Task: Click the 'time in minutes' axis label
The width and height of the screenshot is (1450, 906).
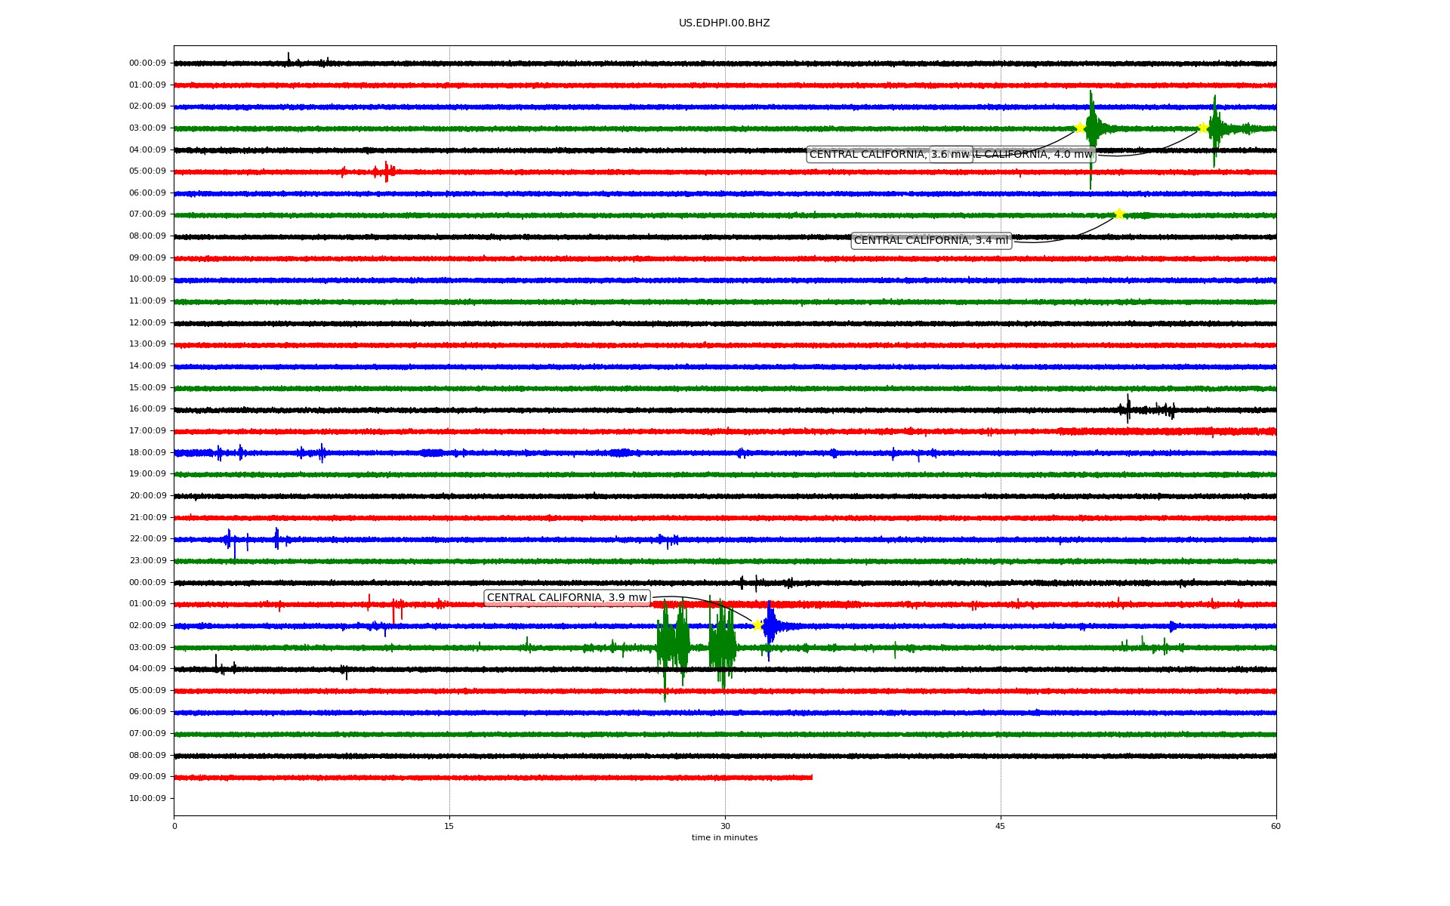Action: tap(724, 838)
